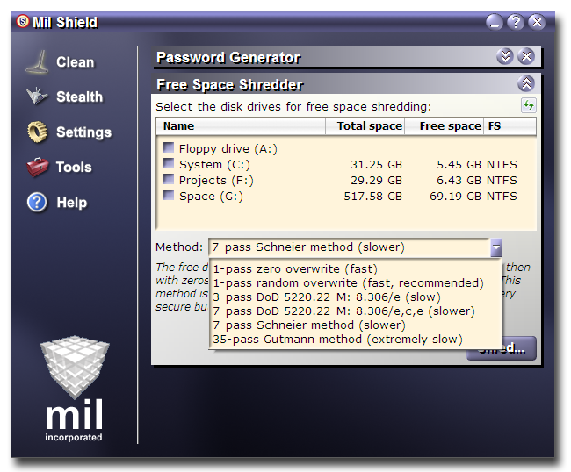Click the blue Help question mark icon
Image resolution: width=571 pixels, height=472 pixels.
(x=37, y=203)
